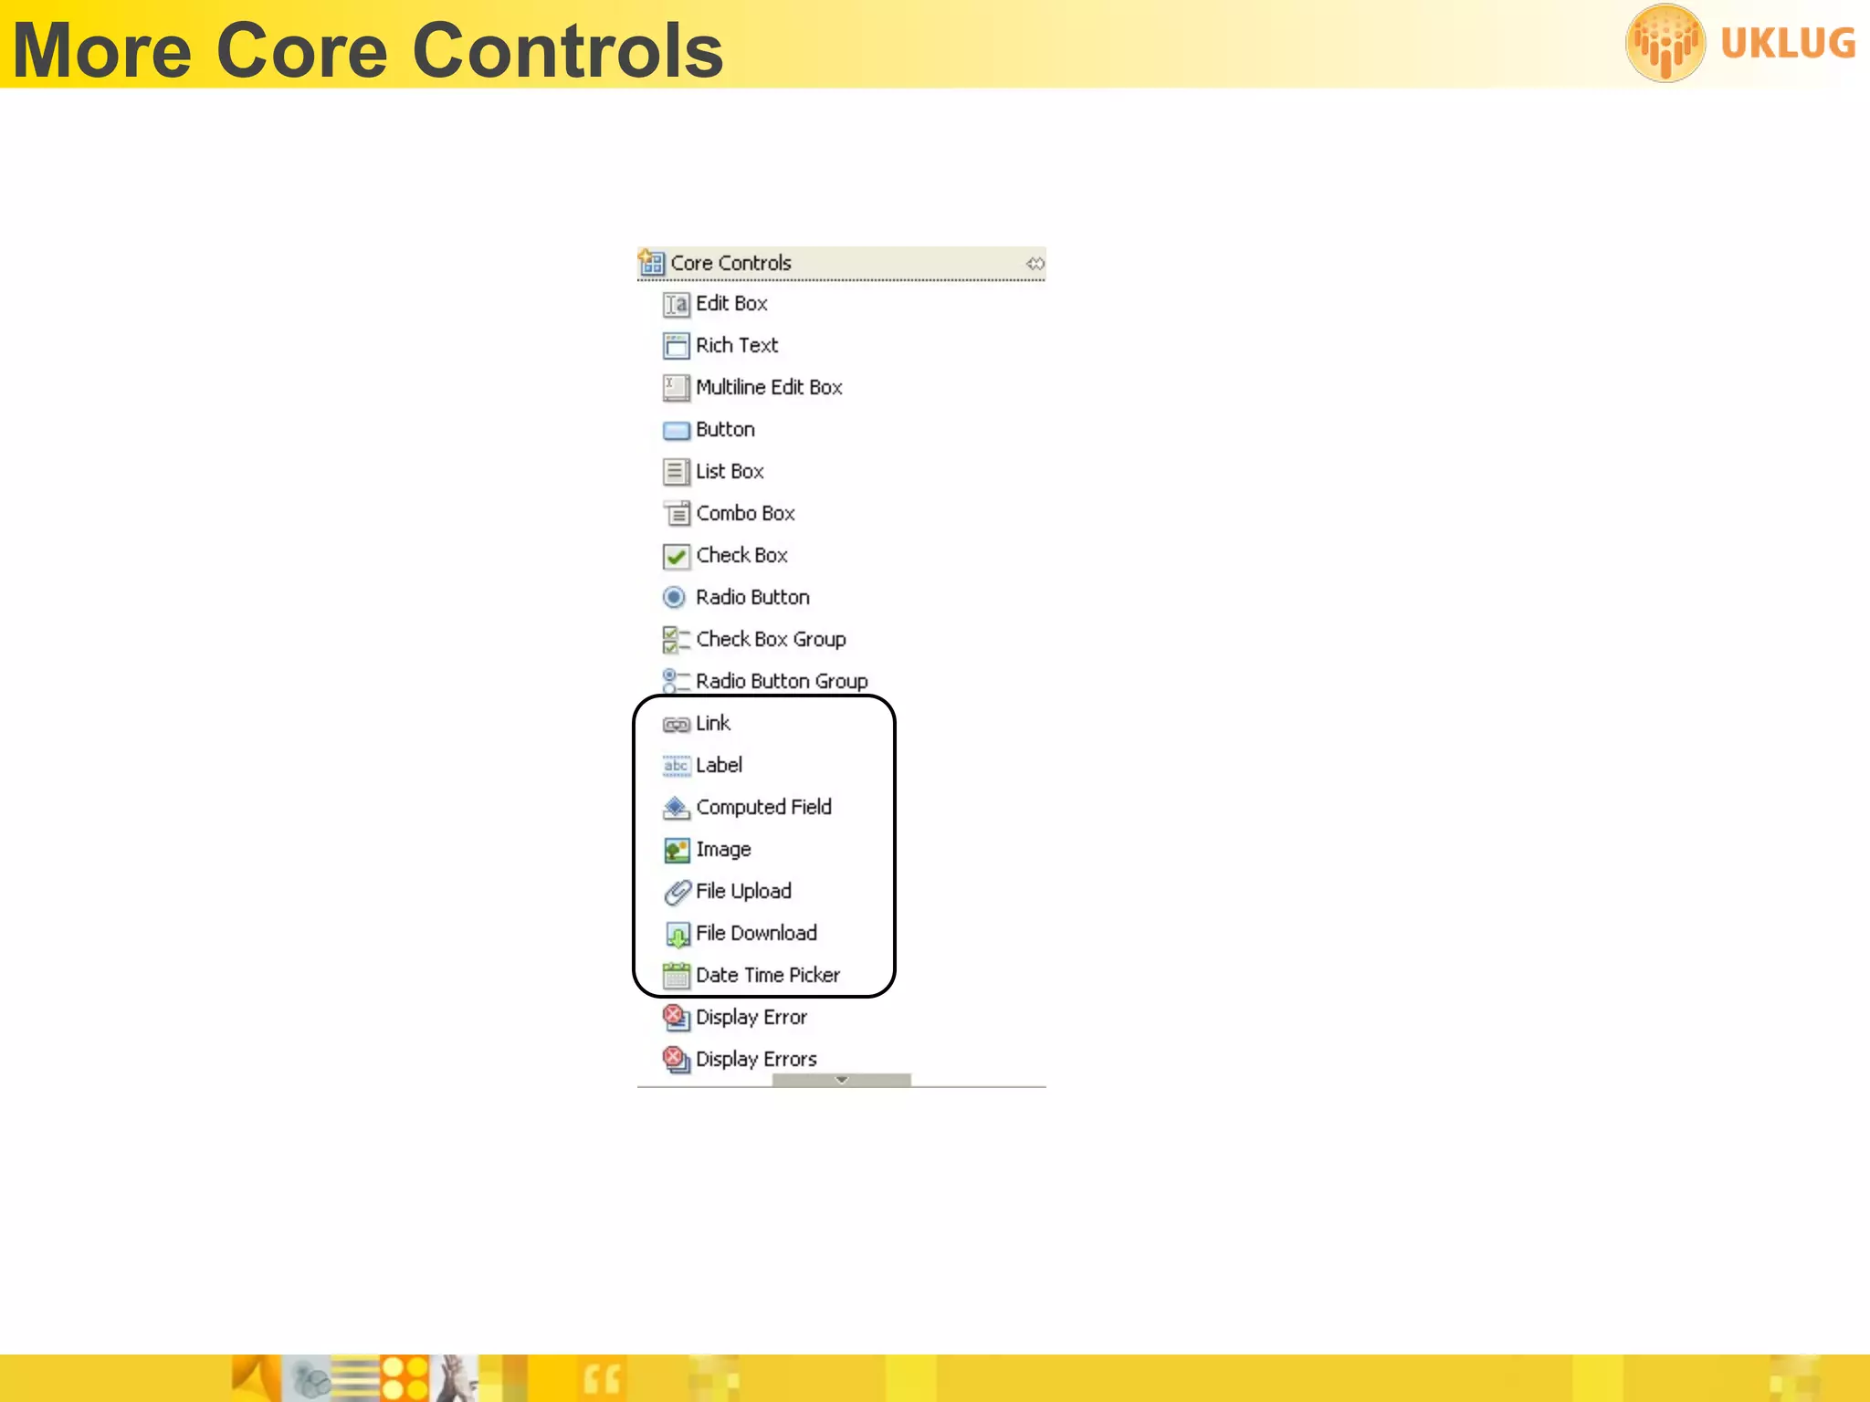Select the Link control icon
Screen dimensions: 1870x1402
pos(676,725)
